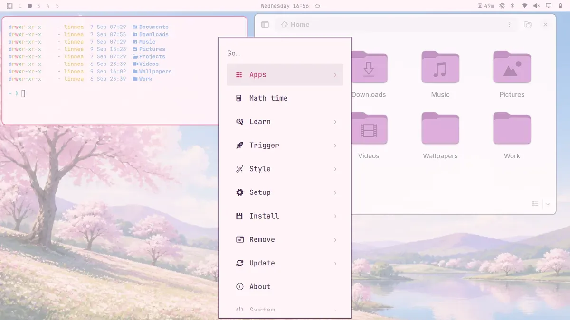Click Projects in the terminal listing

pyautogui.click(x=152, y=56)
